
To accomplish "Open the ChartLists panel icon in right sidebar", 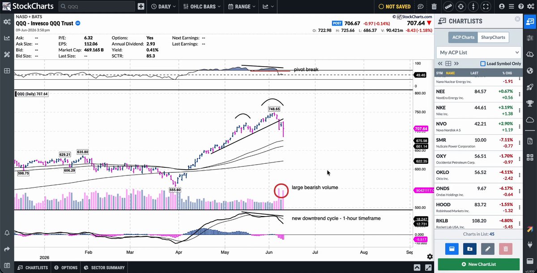I will point(530,22).
